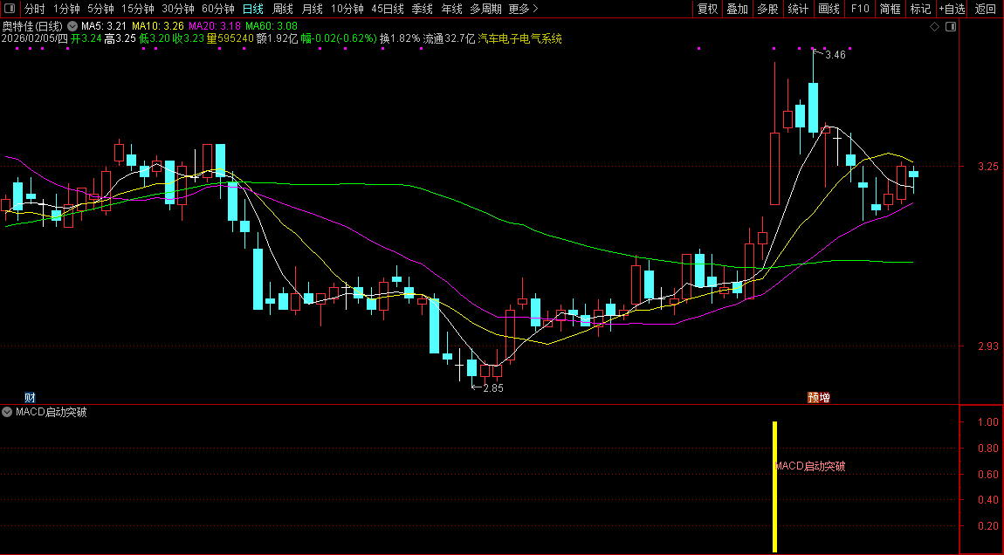This screenshot has width=1004, height=555.
Task: Click the MACD启动突破 indicator panel title
Action: 52,412
